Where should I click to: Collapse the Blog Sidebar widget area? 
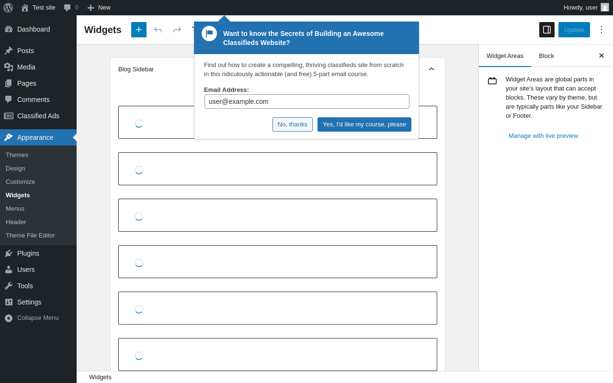tap(431, 69)
